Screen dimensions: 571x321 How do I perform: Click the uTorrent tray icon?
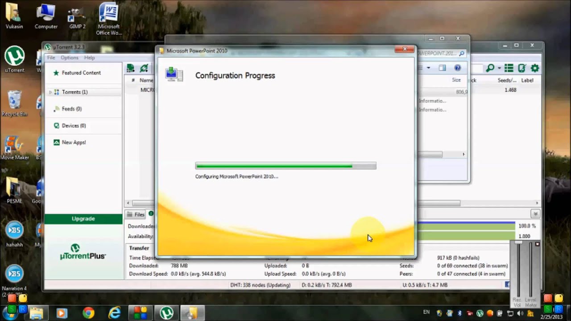480,313
